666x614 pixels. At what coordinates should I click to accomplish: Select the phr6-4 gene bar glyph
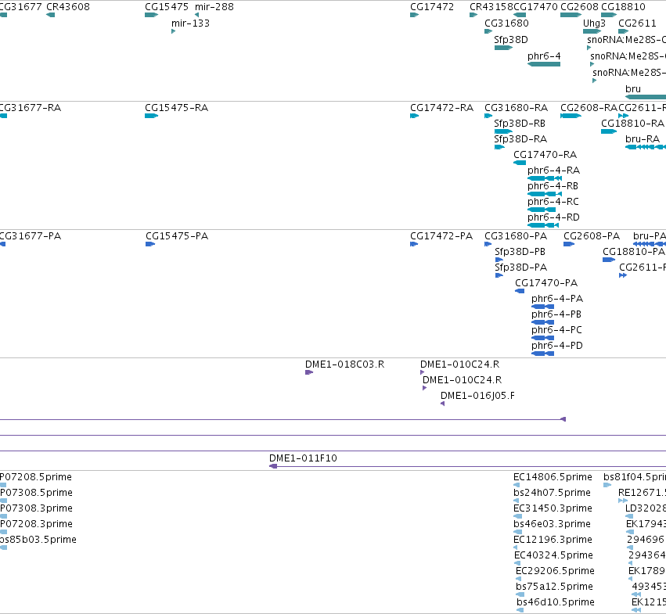pos(544,64)
